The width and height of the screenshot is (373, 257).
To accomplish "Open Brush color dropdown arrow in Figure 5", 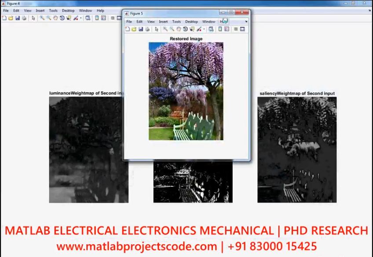I will click(204, 29).
